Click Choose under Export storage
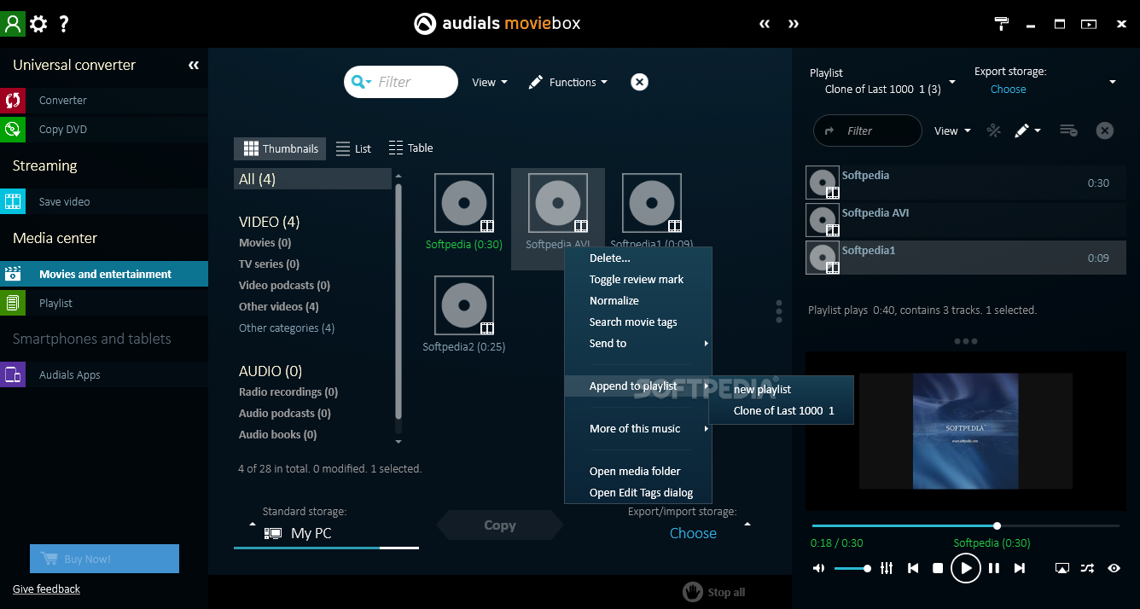 1008,89
